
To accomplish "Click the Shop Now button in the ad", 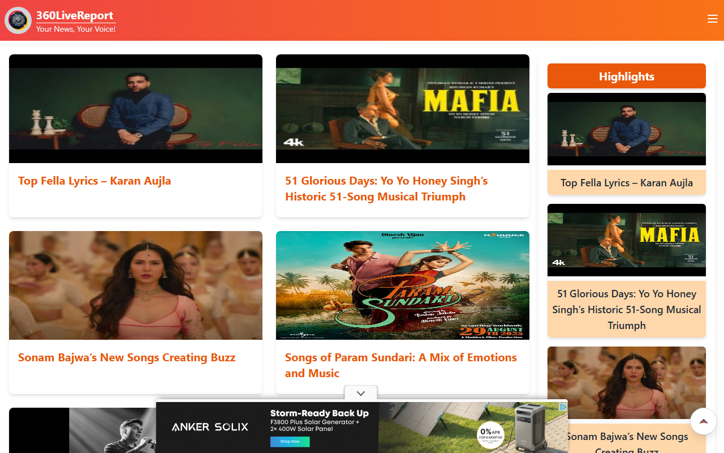I will point(290,442).
